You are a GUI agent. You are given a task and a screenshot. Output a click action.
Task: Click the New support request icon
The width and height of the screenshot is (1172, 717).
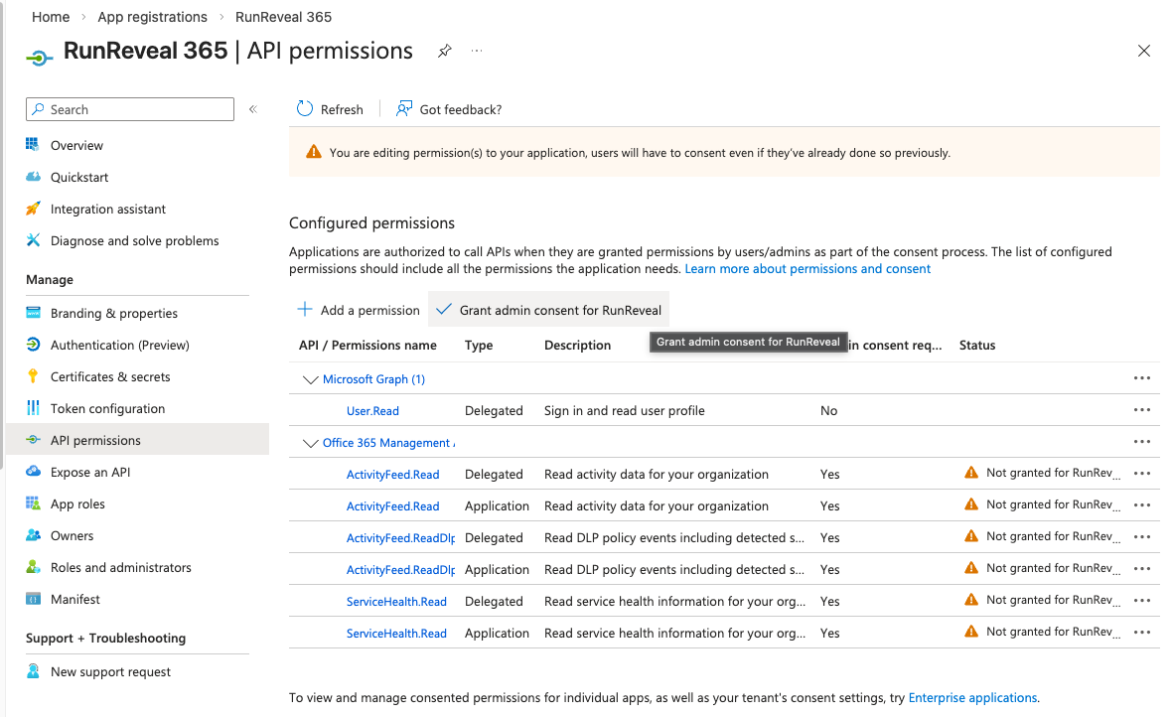32,671
